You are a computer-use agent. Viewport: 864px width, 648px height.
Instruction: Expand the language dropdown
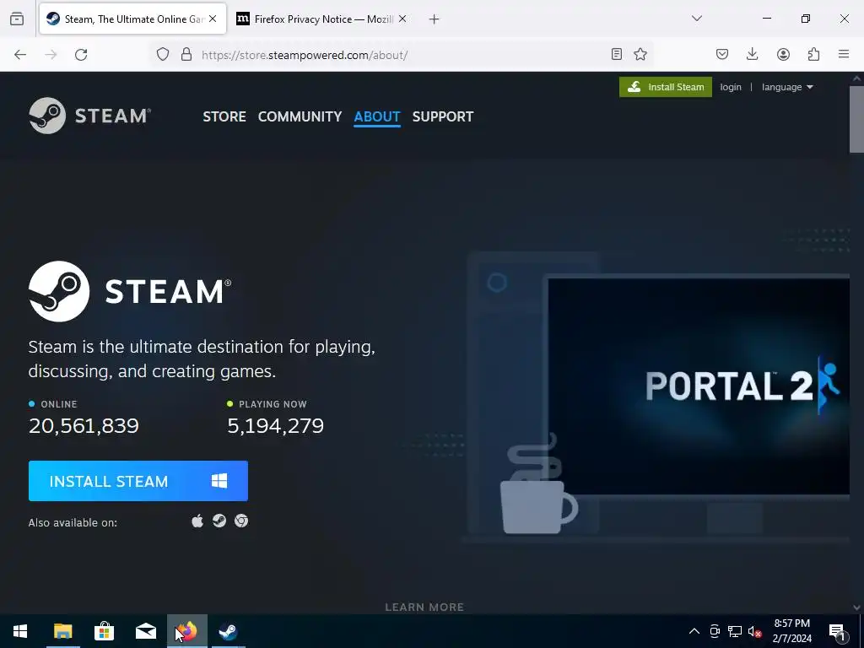coord(787,87)
